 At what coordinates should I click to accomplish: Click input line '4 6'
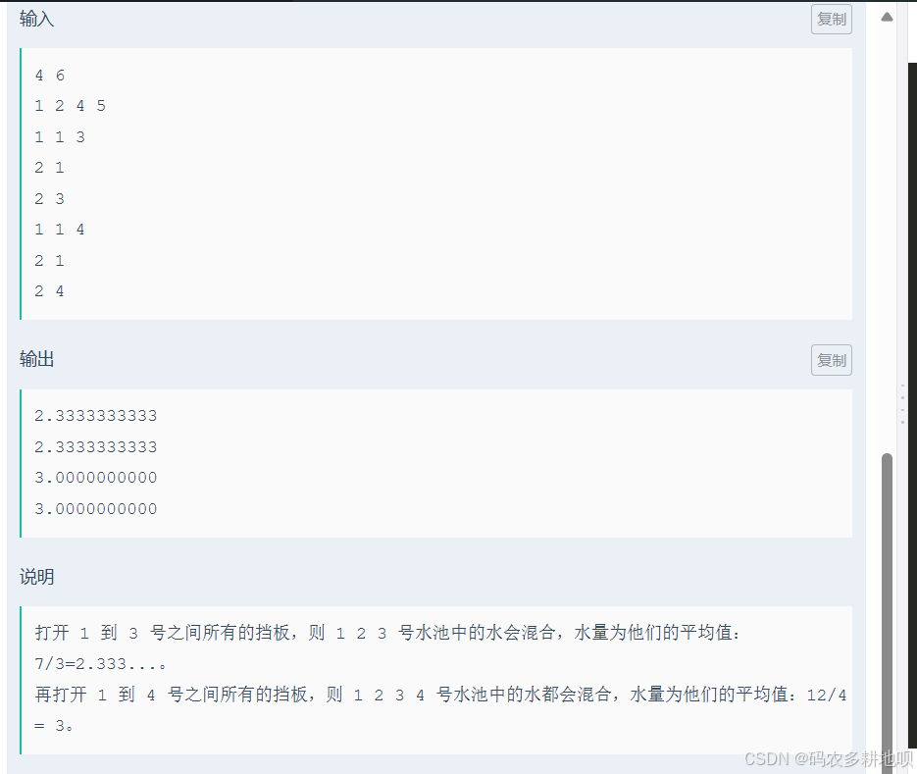pyautogui.click(x=50, y=76)
